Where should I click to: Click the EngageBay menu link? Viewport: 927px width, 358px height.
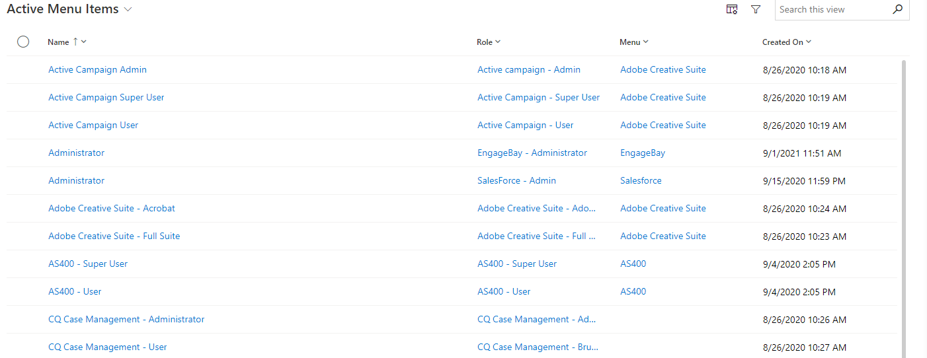pos(642,153)
